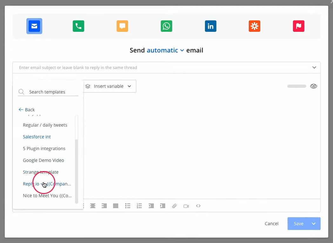Insert a video with camera icon
333x243 pixels.
point(186,206)
